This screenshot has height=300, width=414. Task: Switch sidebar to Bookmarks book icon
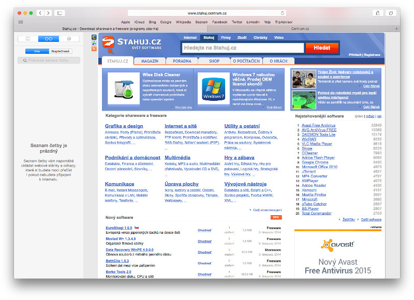pos(28,39)
